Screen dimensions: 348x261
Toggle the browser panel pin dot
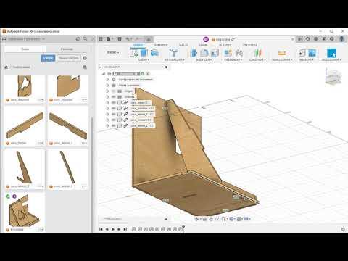pos(166,67)
